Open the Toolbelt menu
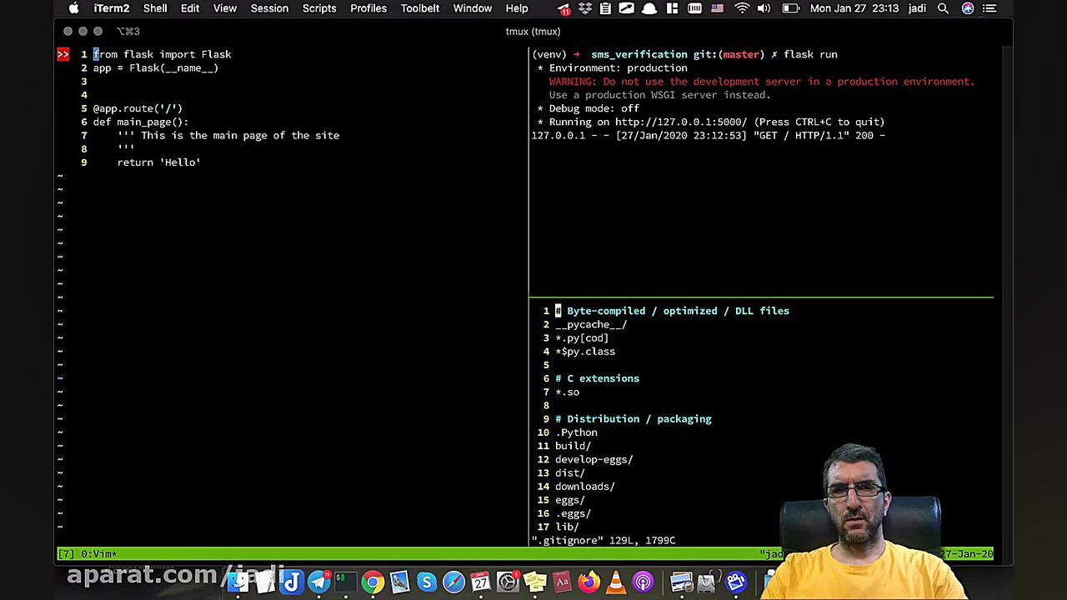Screen dimensions: 1067x600 [420, 8]
